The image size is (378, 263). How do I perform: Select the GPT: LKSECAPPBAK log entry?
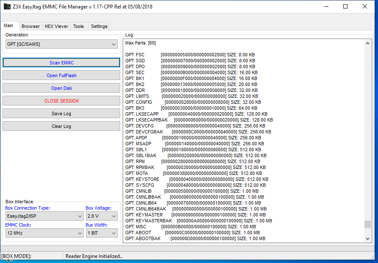[x=199, y=120]
